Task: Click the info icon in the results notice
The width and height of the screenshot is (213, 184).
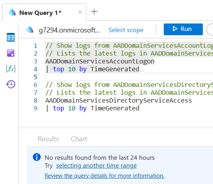Action: (x=37, y=157)
